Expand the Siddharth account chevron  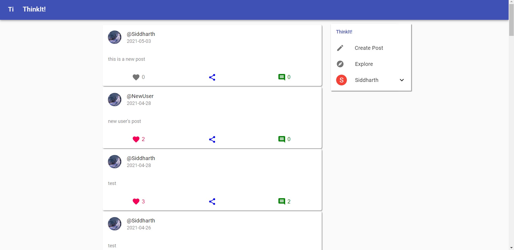[x=402, y=80]
